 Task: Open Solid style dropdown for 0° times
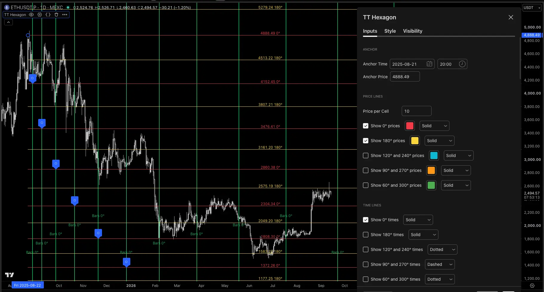[x=418, y=220]
